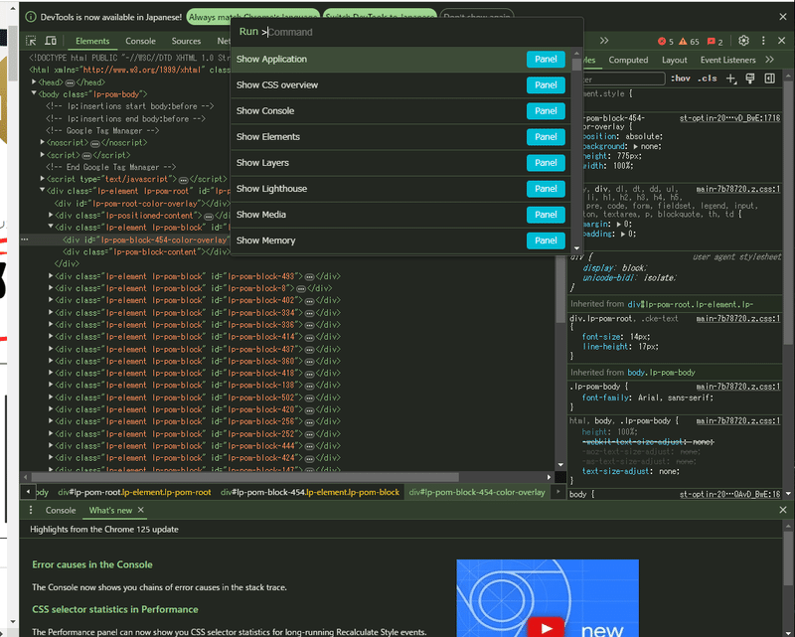Expand the head element node
The width and height of the screenshot is (795, 637).
click(34, 81)
